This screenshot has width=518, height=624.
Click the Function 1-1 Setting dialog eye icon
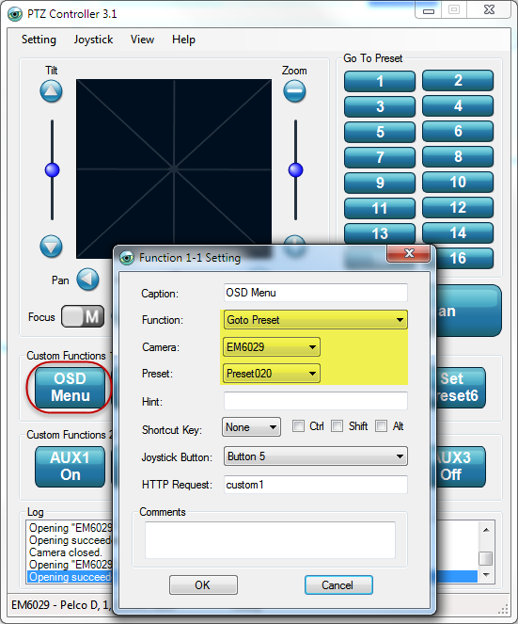(127, 258)
